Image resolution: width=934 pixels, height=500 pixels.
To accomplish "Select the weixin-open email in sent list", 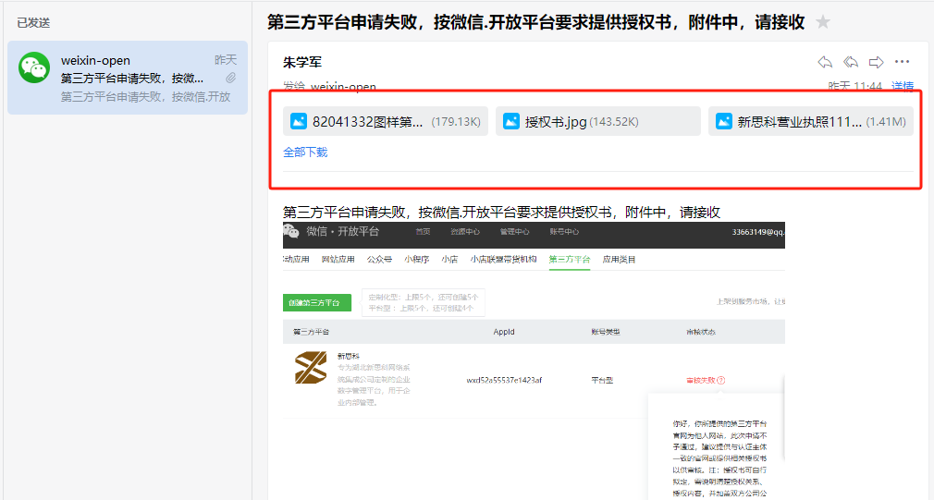I will (x=128, y=78).
